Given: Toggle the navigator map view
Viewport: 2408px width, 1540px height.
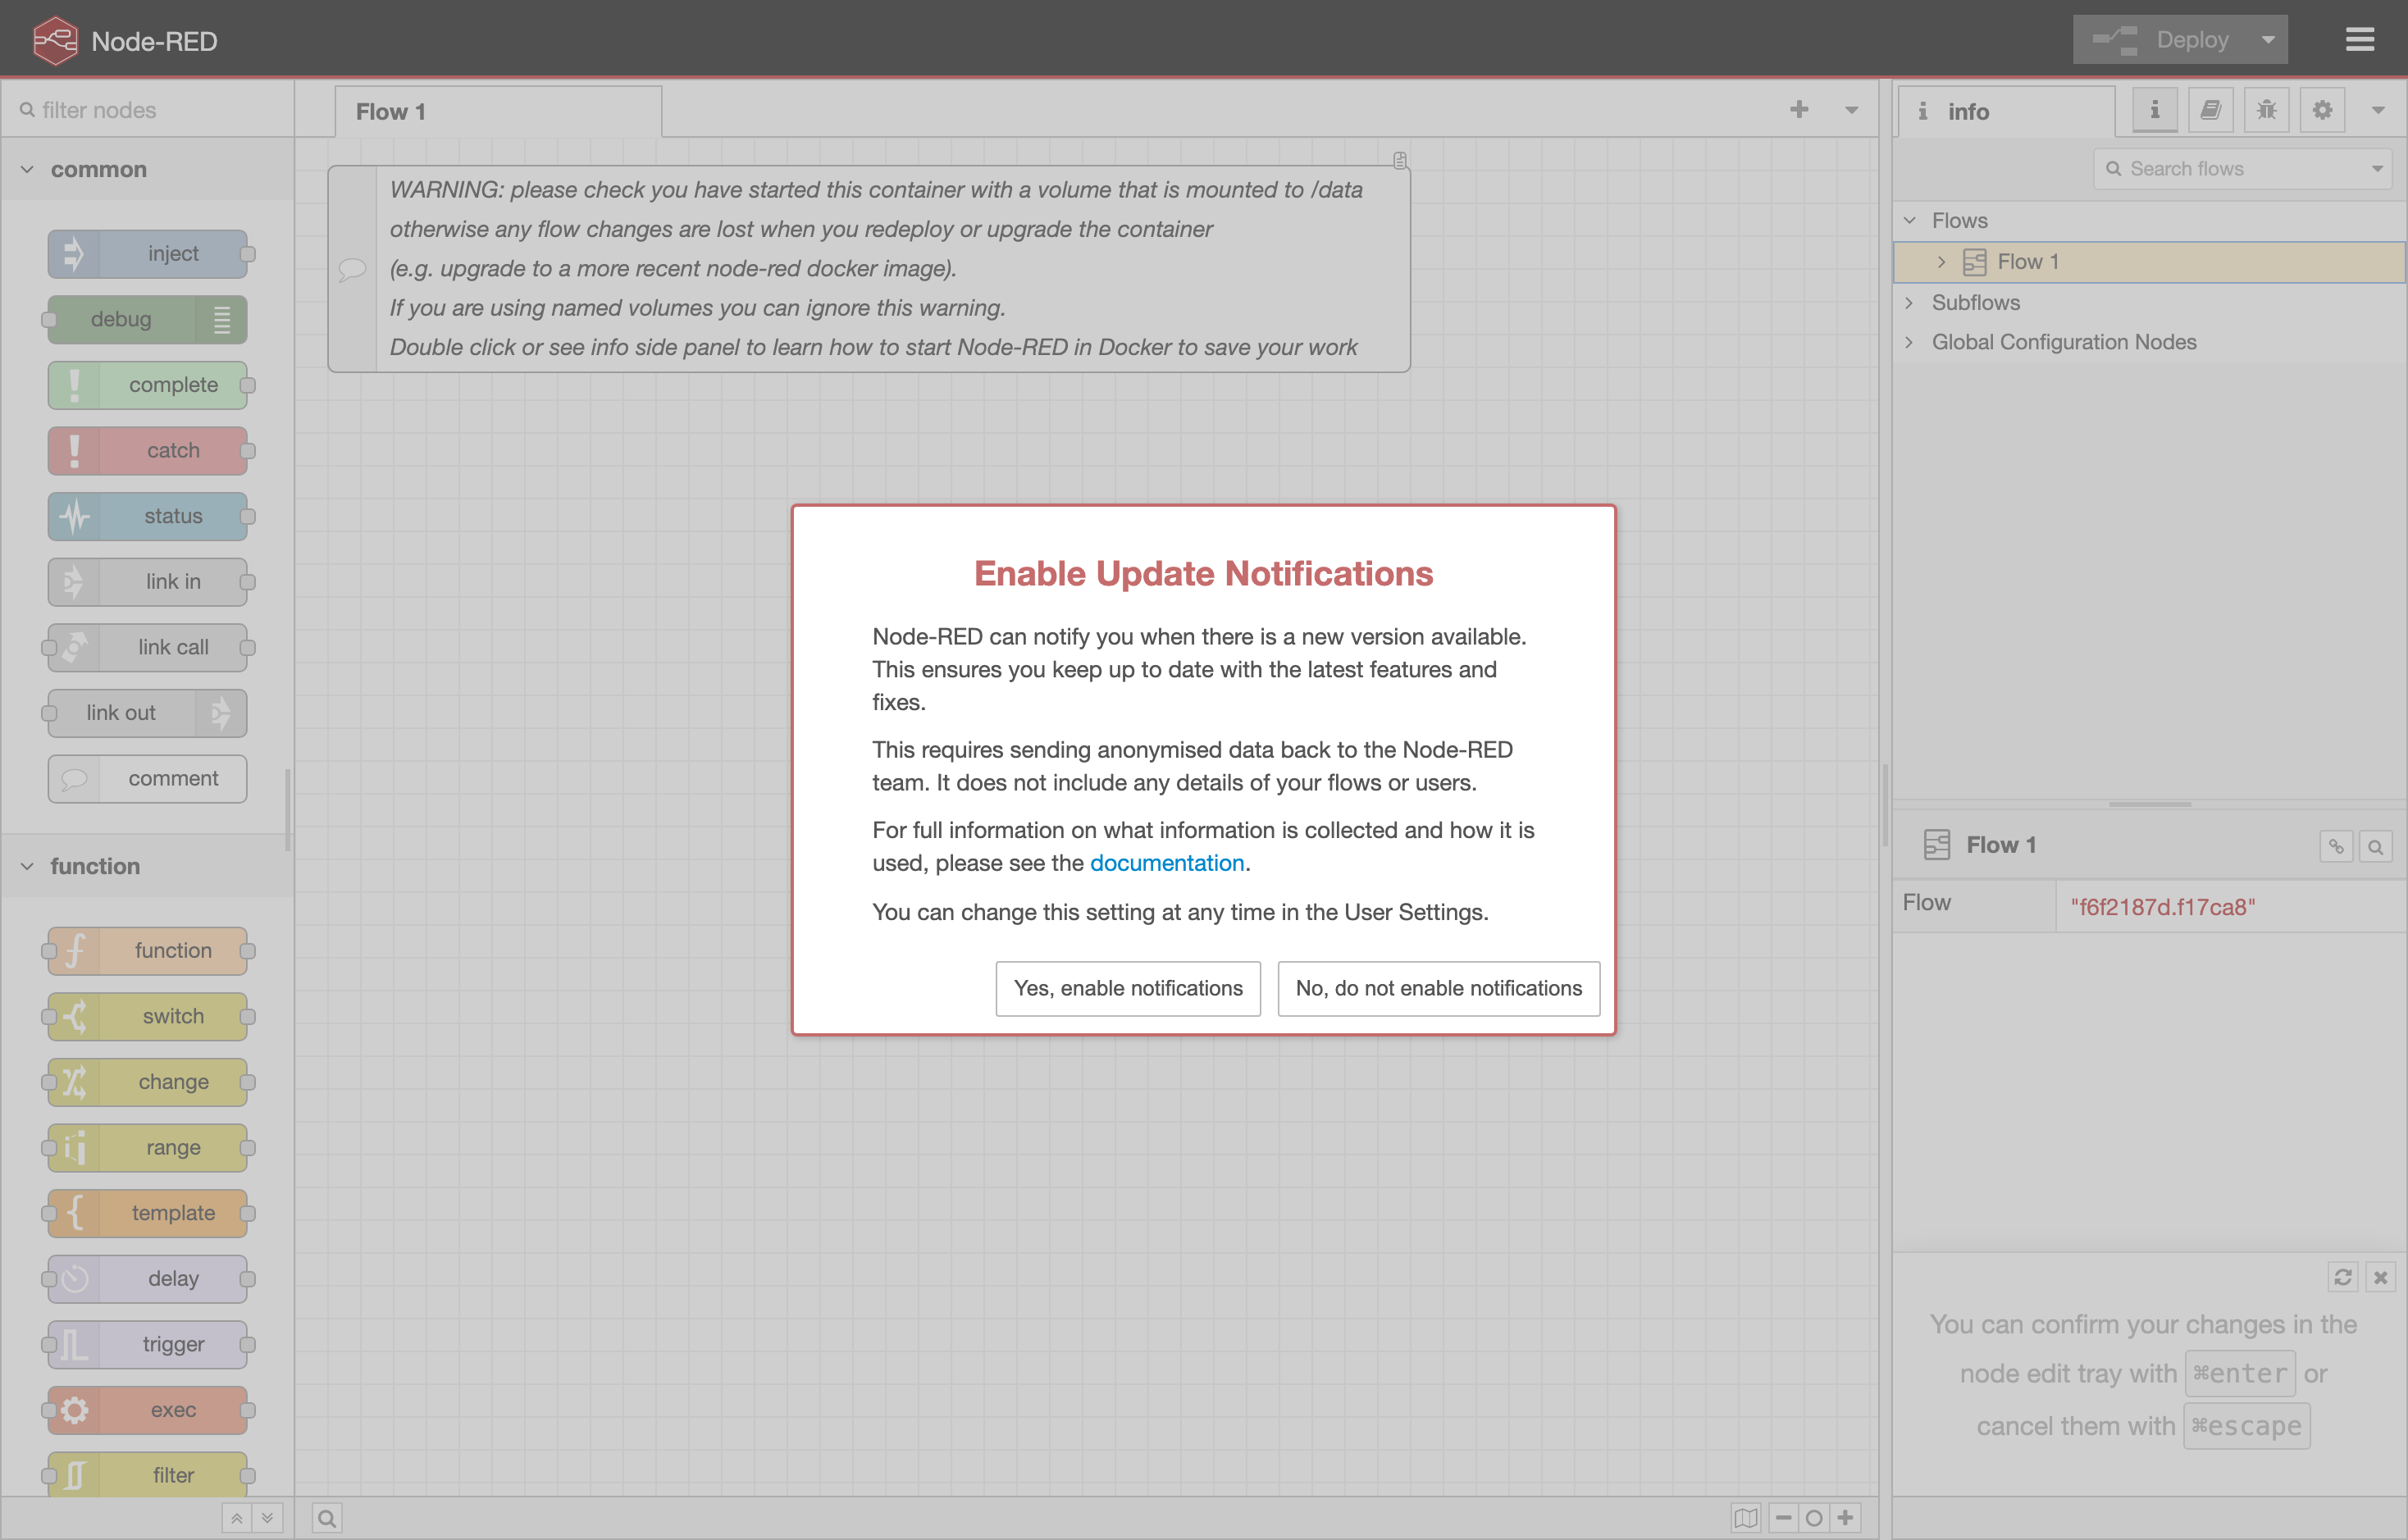Looking at the screenshot, I should (x=1746, y=1518).
